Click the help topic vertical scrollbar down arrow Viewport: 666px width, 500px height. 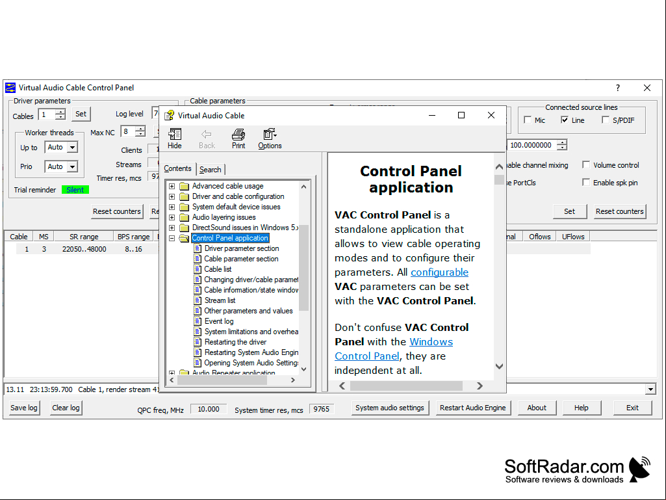click(500, 366)
